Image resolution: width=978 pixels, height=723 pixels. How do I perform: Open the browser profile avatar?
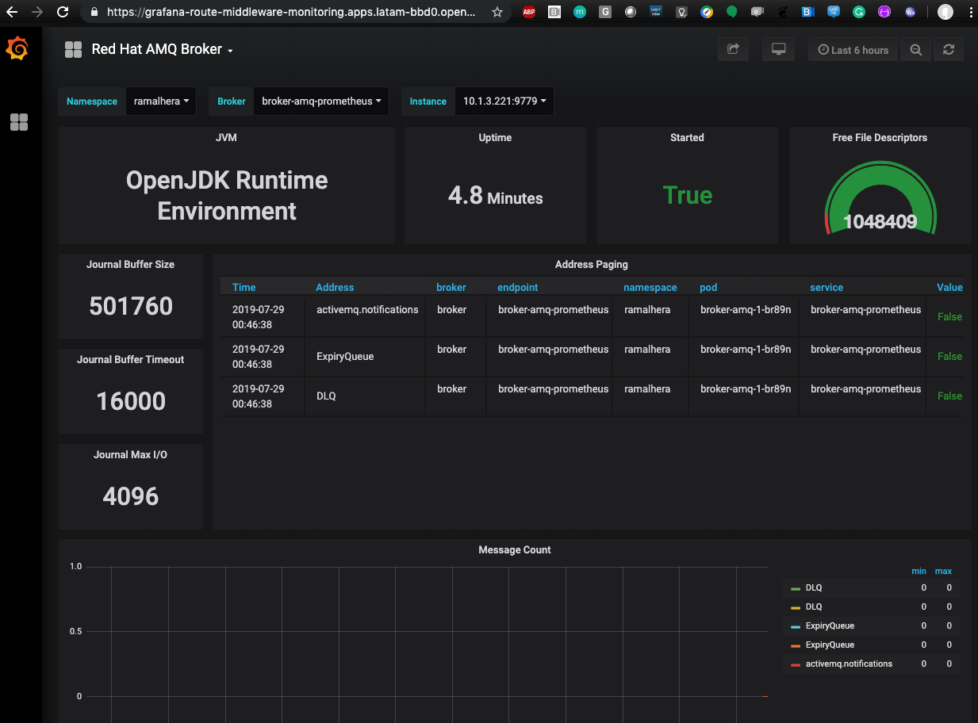click(x=945, y=12)
